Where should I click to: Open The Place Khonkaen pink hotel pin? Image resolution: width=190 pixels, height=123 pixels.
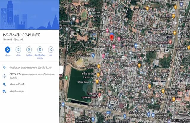[114, 46]
